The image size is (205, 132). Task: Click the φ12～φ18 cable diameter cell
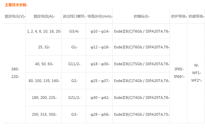click(99, 47)
